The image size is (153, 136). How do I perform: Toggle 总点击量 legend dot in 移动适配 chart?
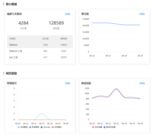tap(93, 127)
